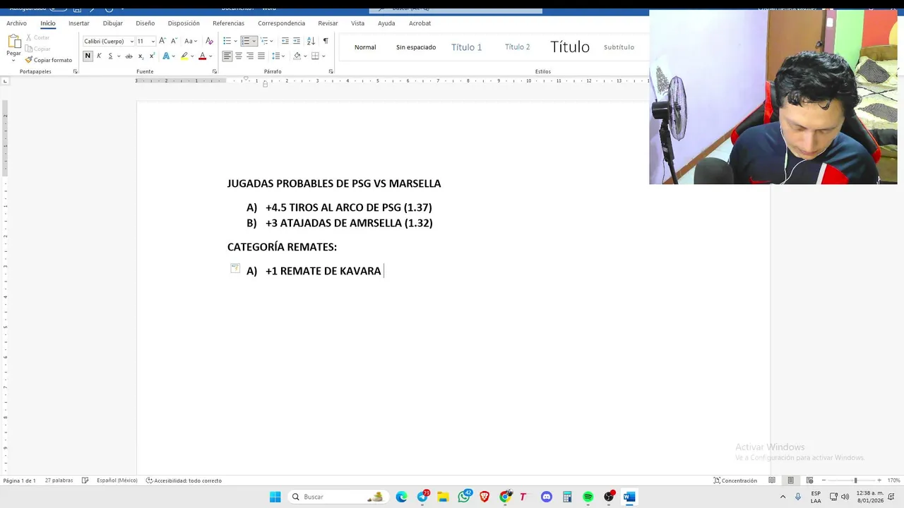Click line spacing icon

(275, 56)
